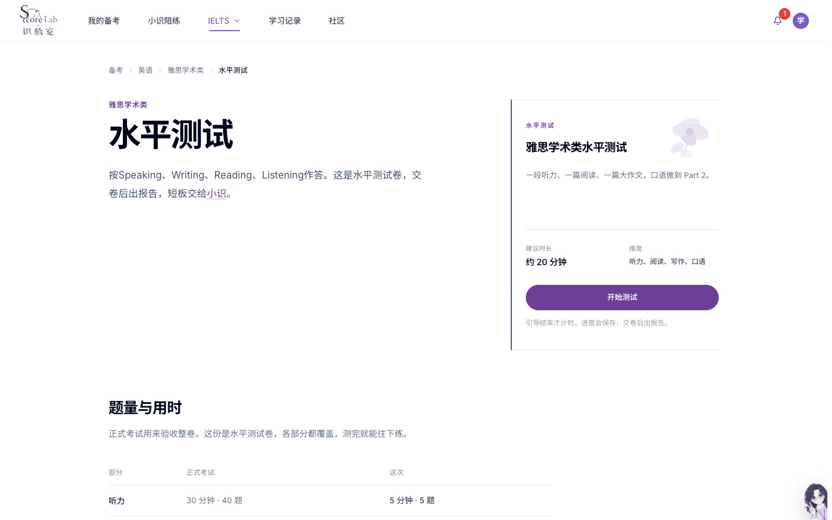
Task: Click the flower illustration on the test card
Action: click(x=690, y=138)
